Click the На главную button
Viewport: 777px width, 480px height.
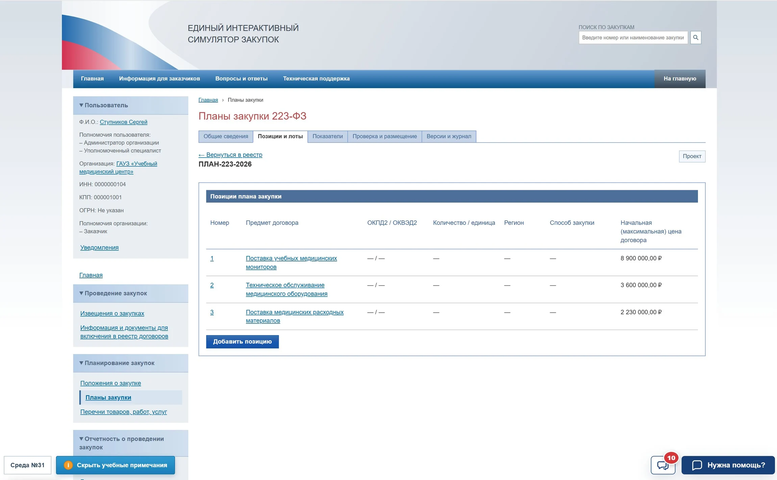coord(680,79)
